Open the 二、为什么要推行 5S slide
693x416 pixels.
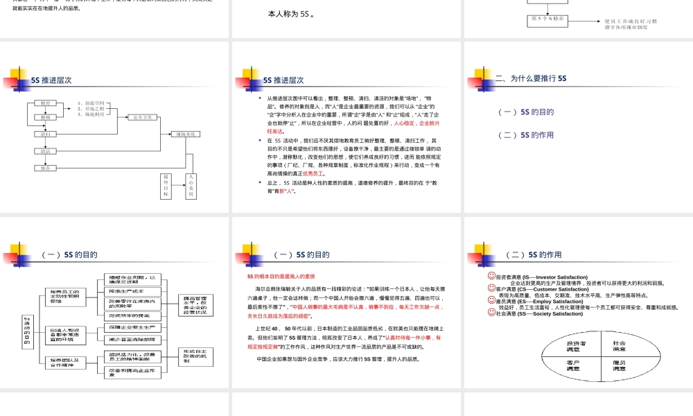579,128
